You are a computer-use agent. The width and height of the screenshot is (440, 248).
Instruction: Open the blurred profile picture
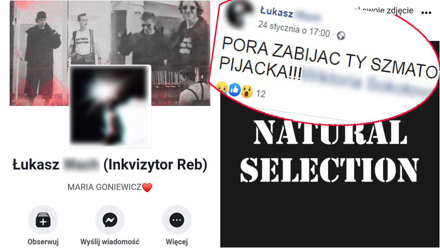coord(110,106)
